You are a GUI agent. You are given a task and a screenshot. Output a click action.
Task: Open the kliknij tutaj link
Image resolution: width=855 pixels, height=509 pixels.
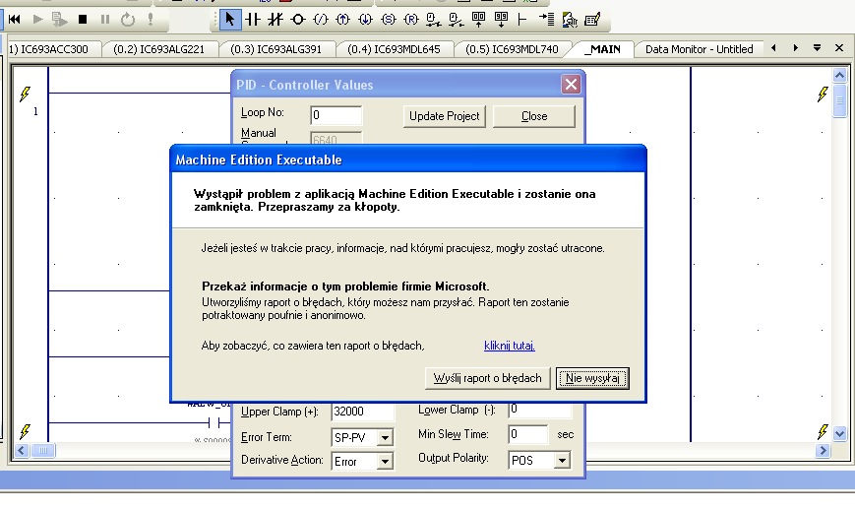pos(510,346)
